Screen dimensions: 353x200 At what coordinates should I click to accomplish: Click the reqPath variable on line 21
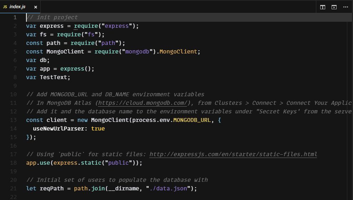[x=52, y=188]
